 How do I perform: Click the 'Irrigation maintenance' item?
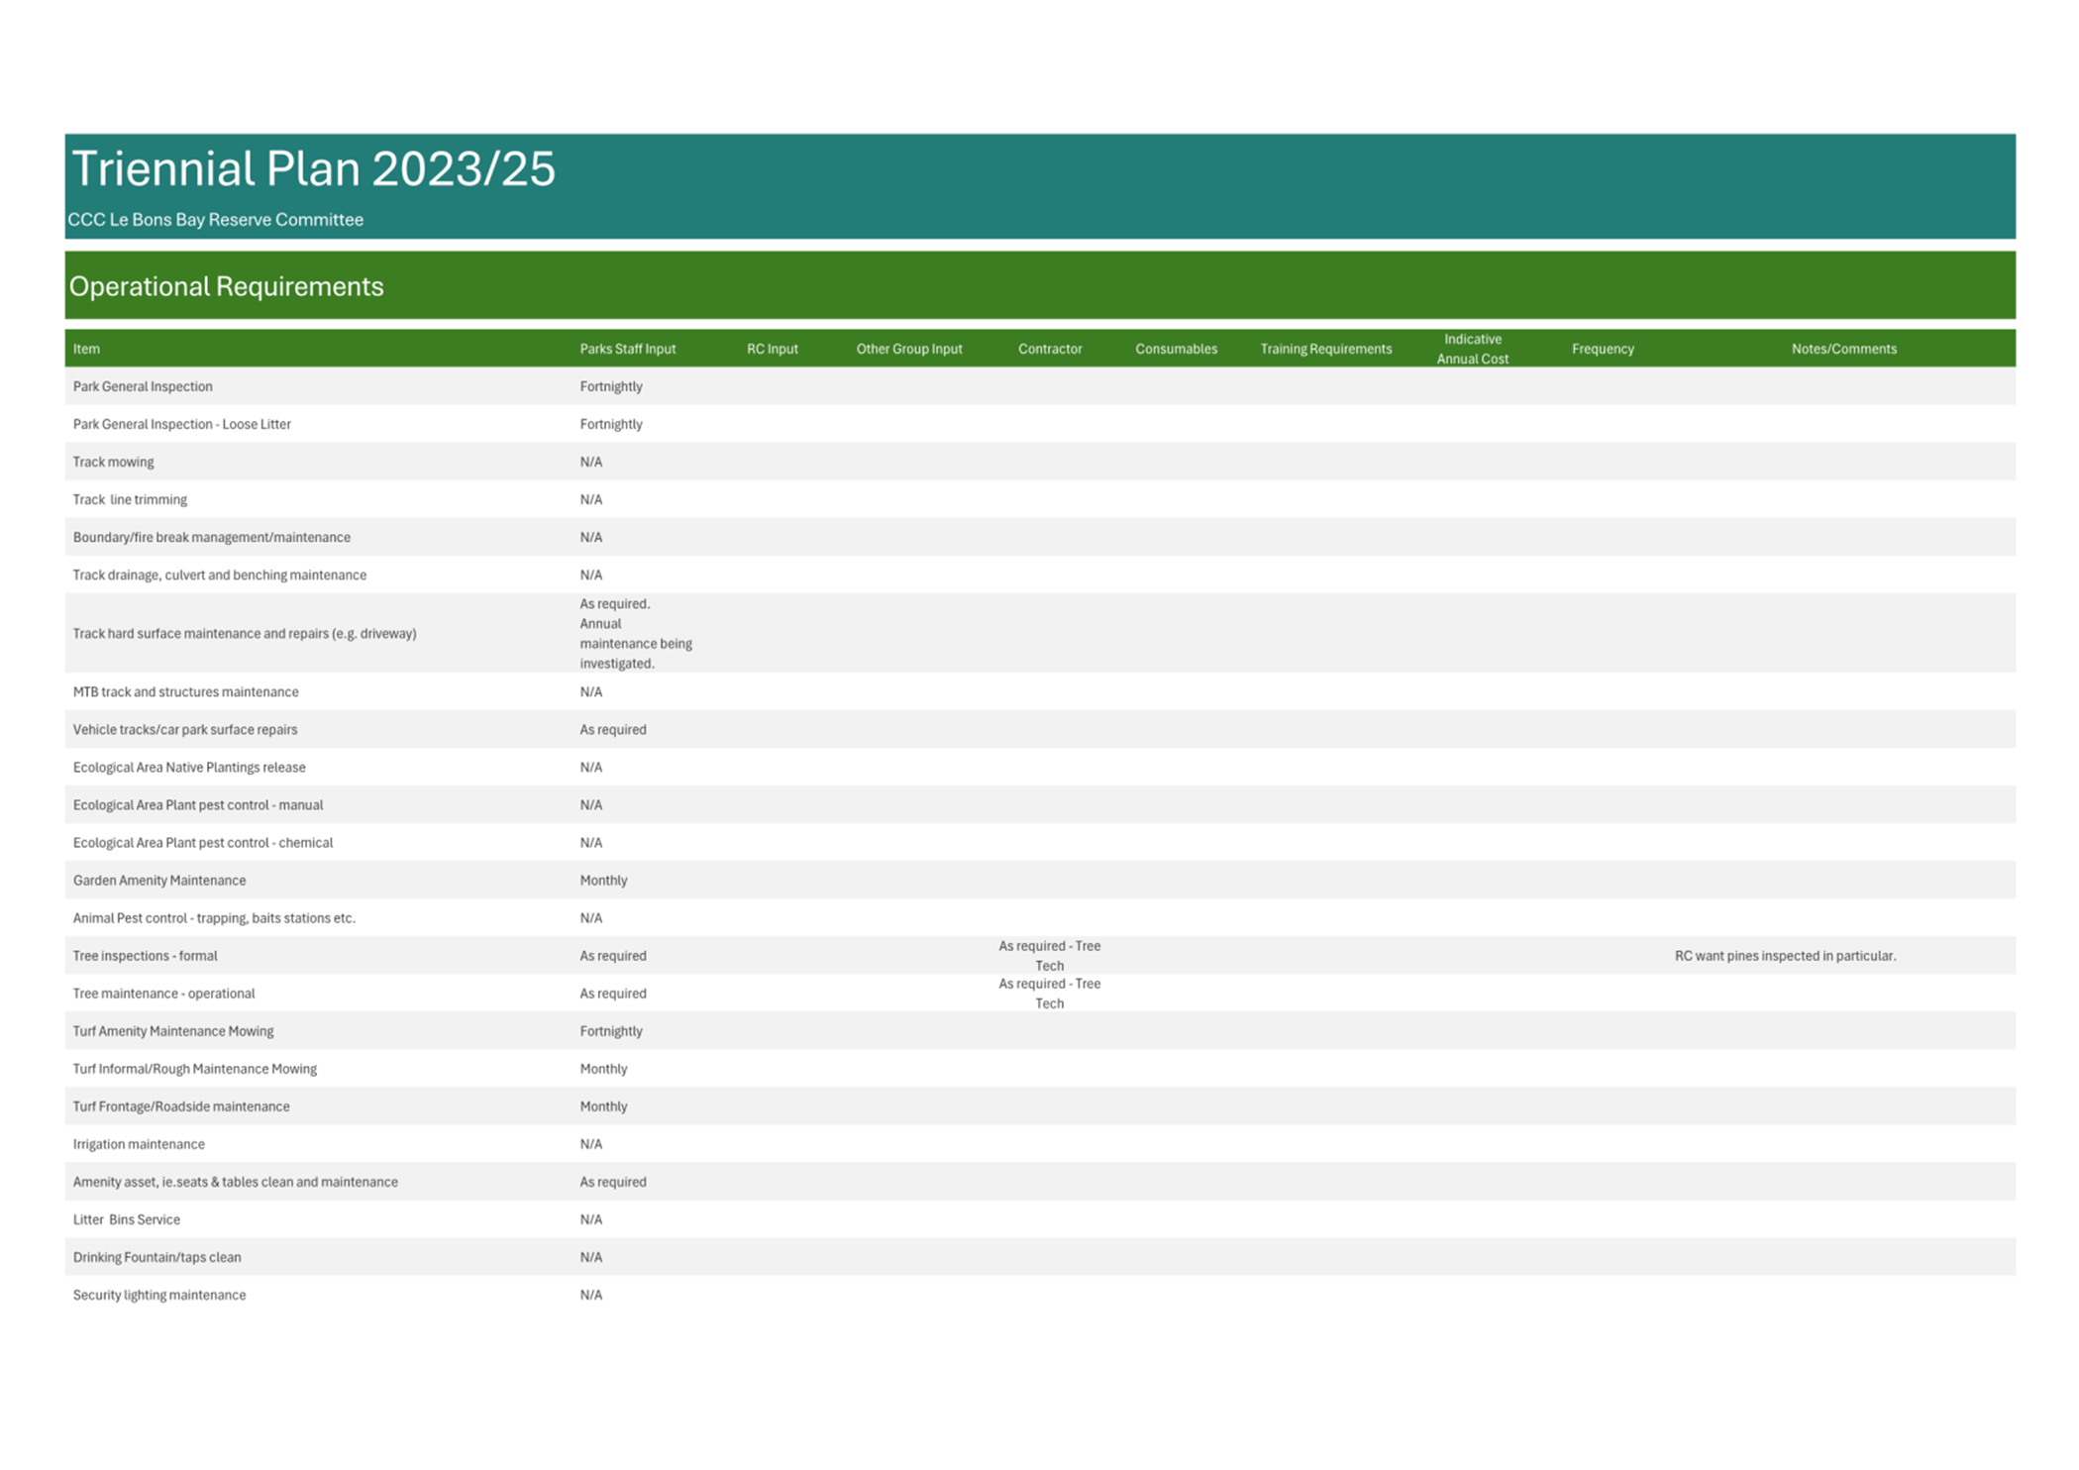pyautogui.click(x=139, y=1143)
